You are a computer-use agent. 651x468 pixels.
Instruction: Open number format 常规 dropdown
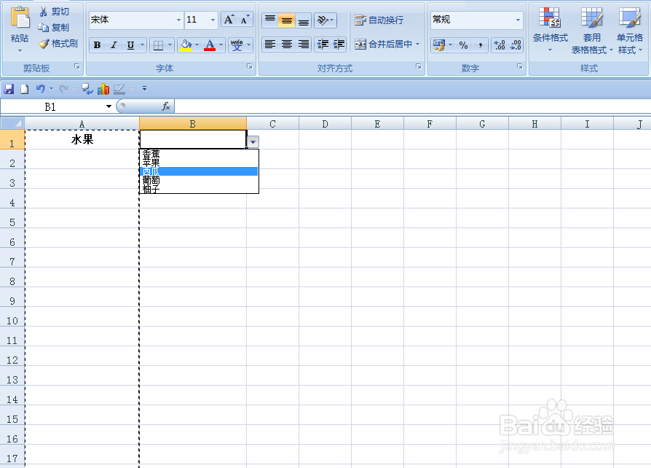(x=518, y=20)
